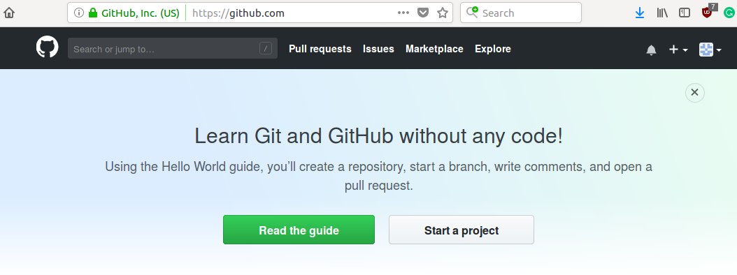The image size is (737, 275).
Task: Click the Grammarly extension icon
Action: coord(729,13)
